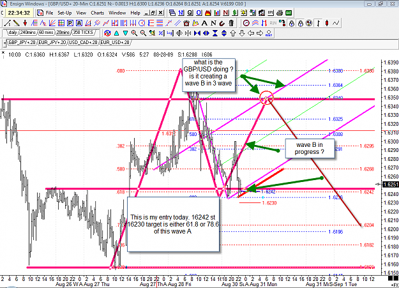Select the 20mins timeframe tab
The image size is (399, 288).
tap(63, 33)
